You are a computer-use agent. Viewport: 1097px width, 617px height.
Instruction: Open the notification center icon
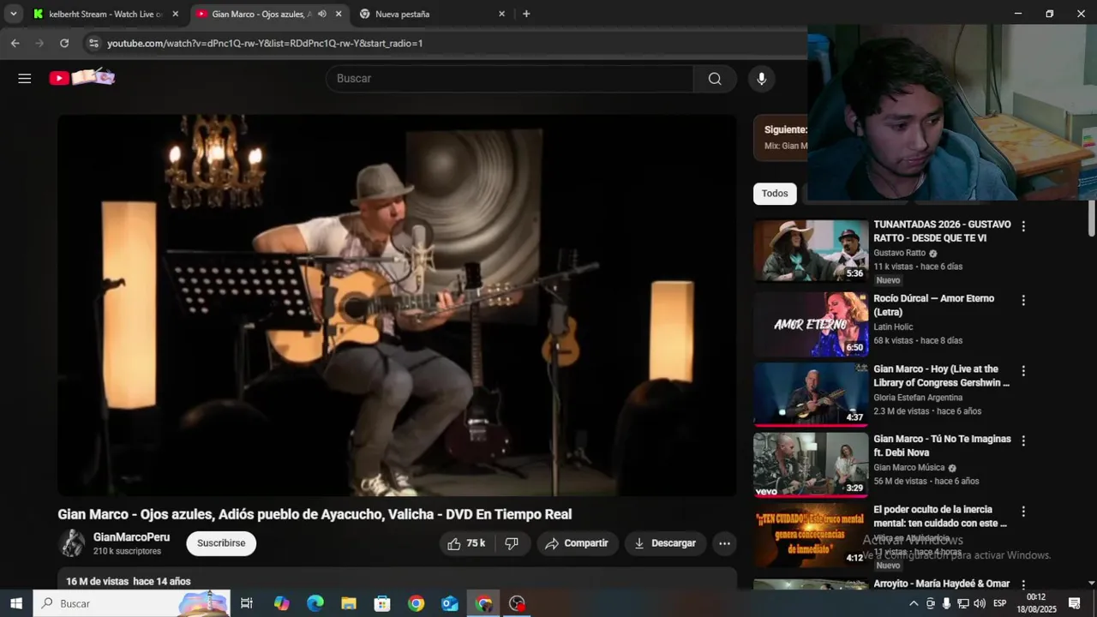point(1075,603)
